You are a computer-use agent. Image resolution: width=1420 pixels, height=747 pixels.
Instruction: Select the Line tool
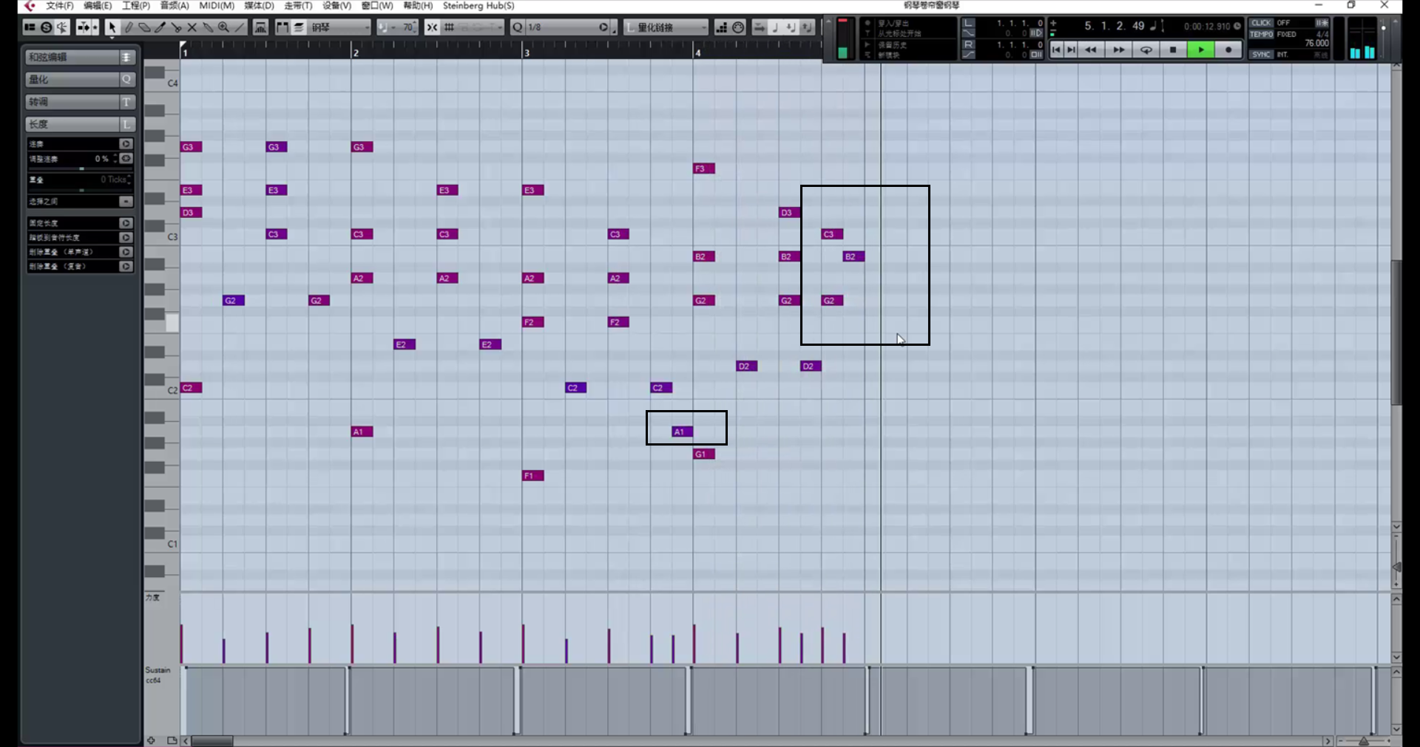pyautogui.click(x=239, y=27)
